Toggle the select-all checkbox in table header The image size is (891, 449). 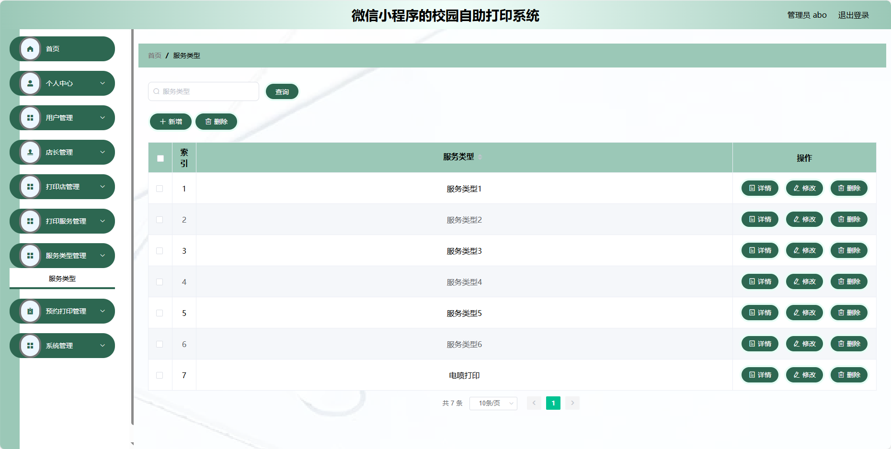160,158
